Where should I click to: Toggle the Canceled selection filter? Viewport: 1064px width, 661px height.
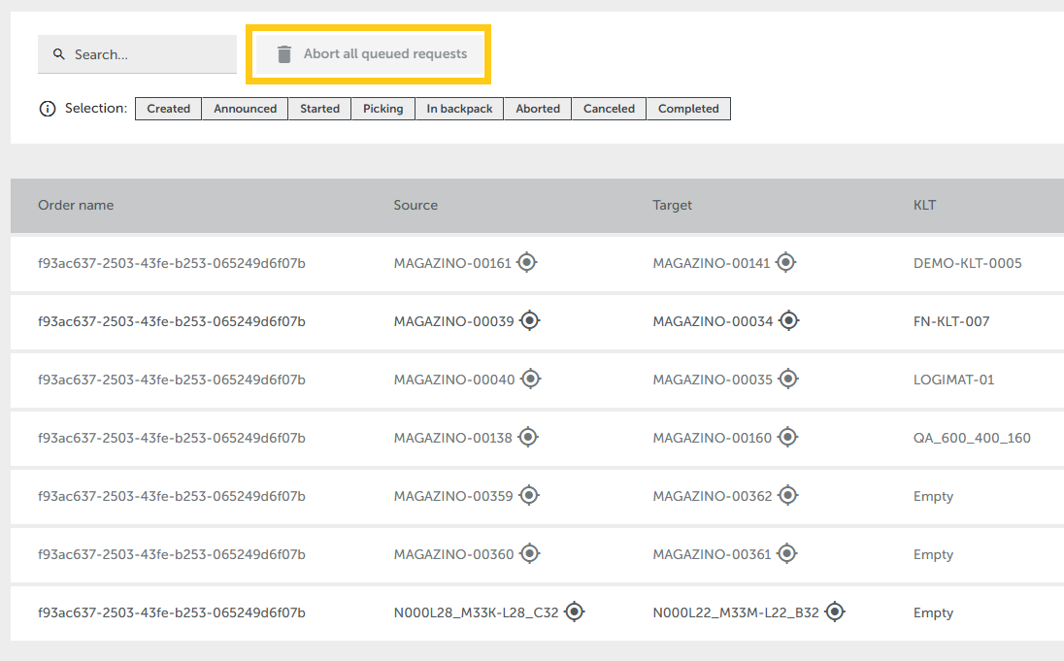coord(610,109)
